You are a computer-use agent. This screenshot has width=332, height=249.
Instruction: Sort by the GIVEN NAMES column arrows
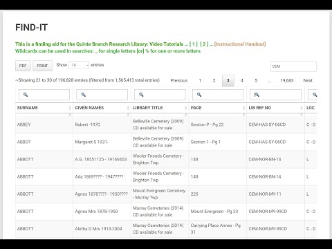point(128,108)
